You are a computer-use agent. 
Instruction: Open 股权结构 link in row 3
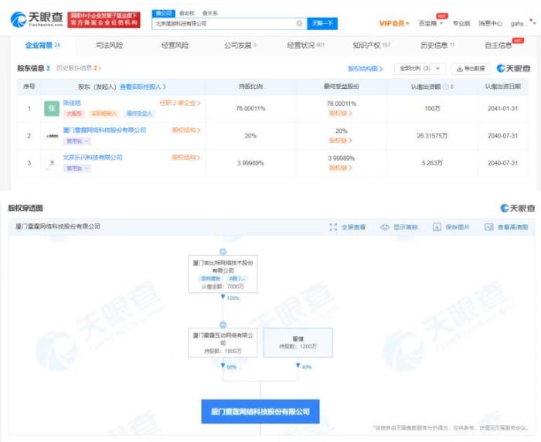tap(186, 158)
